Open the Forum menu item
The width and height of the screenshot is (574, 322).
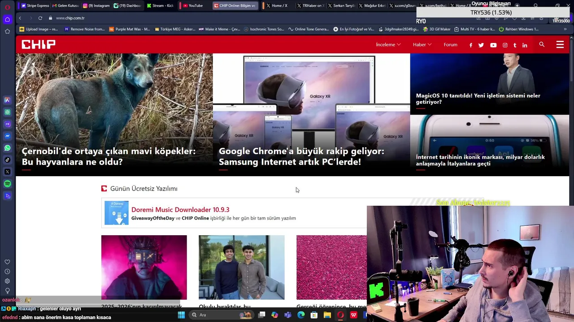450,45
